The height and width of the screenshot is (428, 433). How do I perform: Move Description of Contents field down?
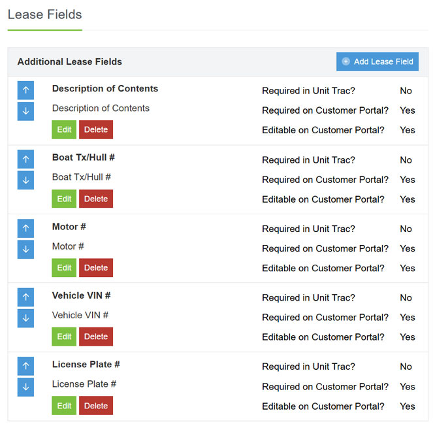(x=25, y=111)
